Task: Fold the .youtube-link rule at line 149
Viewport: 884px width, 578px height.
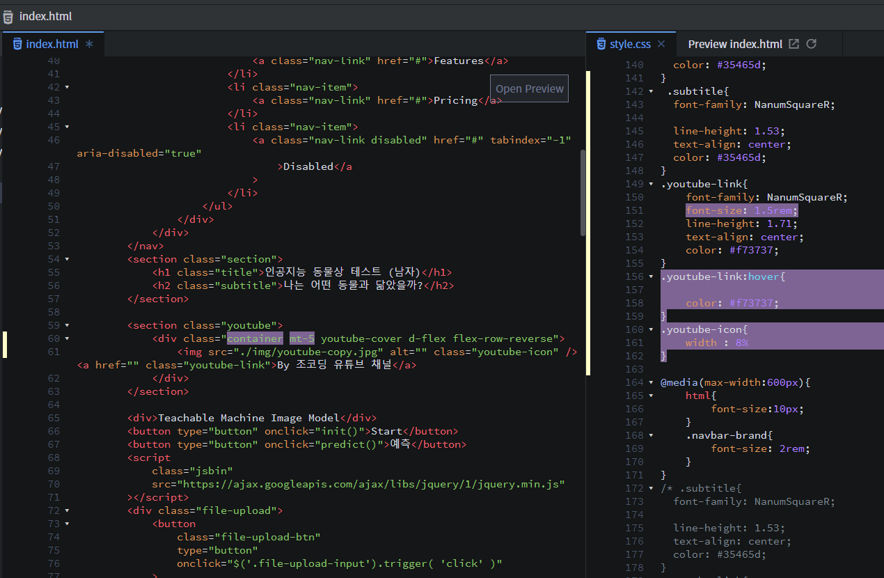Action: point(651,184)
